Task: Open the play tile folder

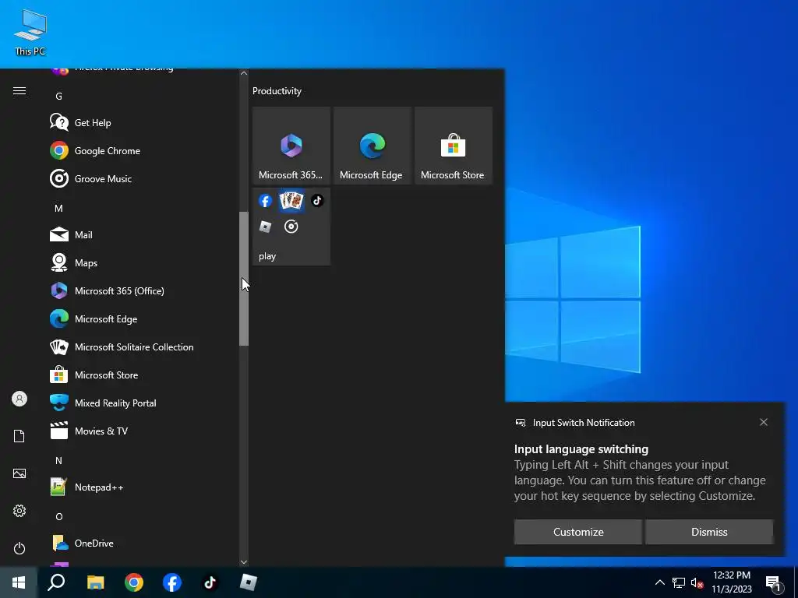Action: tap(291, 227)
